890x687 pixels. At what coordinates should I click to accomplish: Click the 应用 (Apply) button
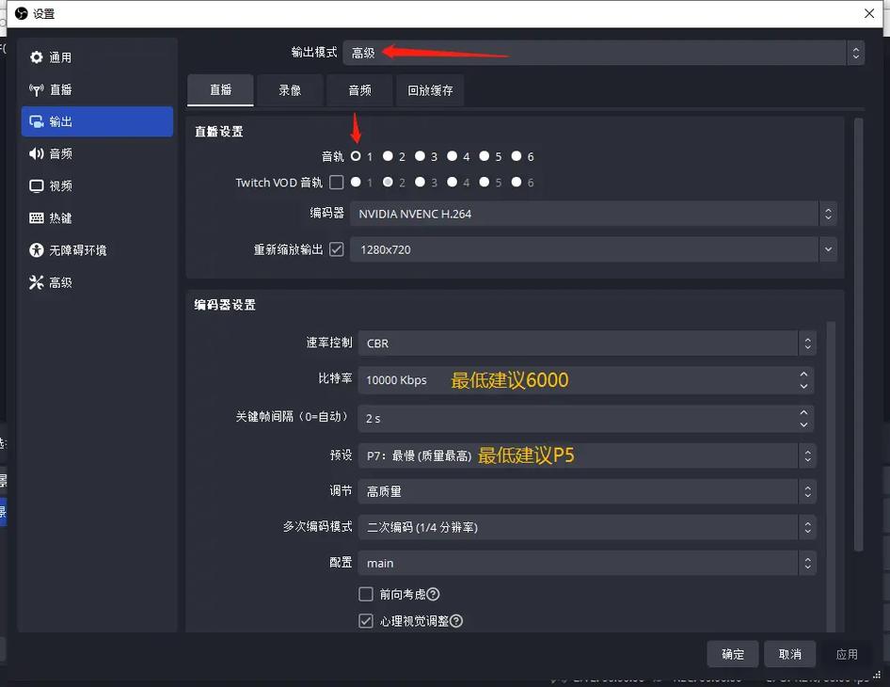847,653
